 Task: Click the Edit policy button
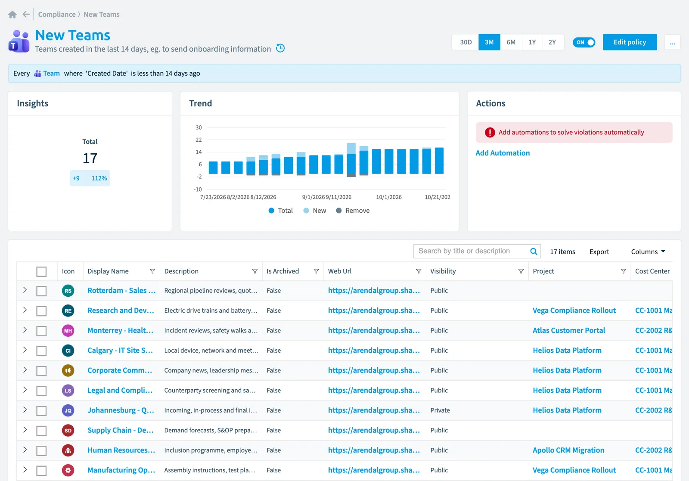[630, 42]
